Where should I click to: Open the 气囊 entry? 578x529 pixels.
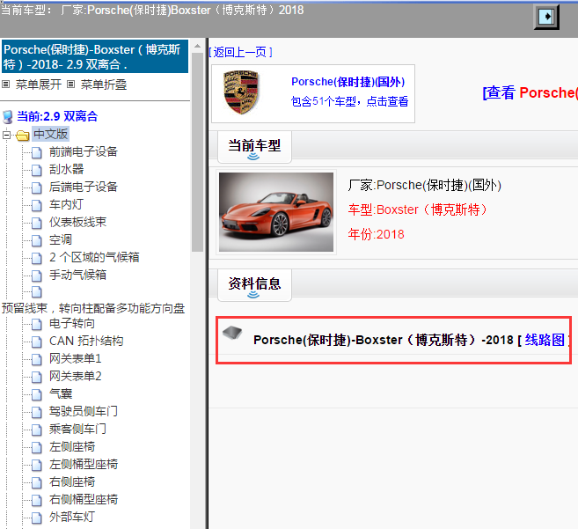click(61, 393)
